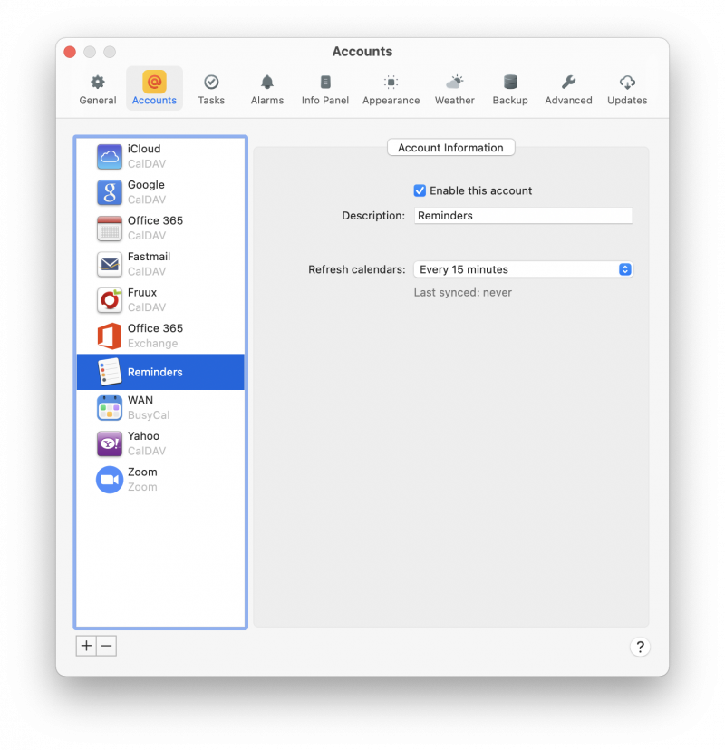Click the BusyCal subtitle under WAN
Viewport: 725px width, 750px height.
[x=148, y=414]
